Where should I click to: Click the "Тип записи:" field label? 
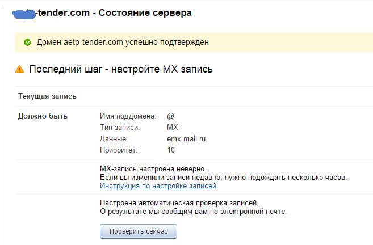coord(119,128)
